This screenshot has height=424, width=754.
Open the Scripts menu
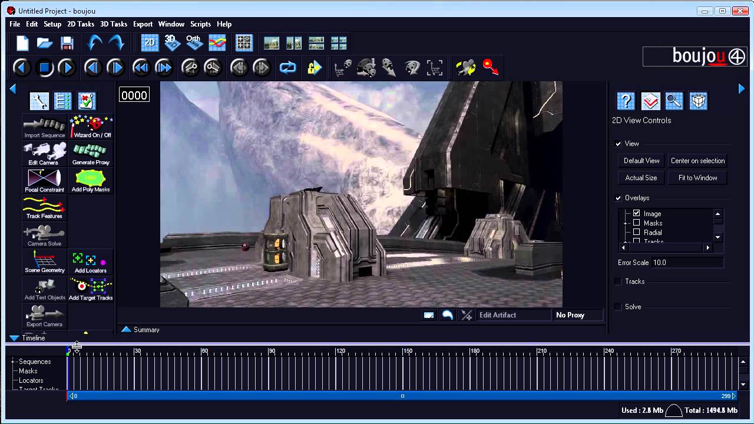point(200,24)
